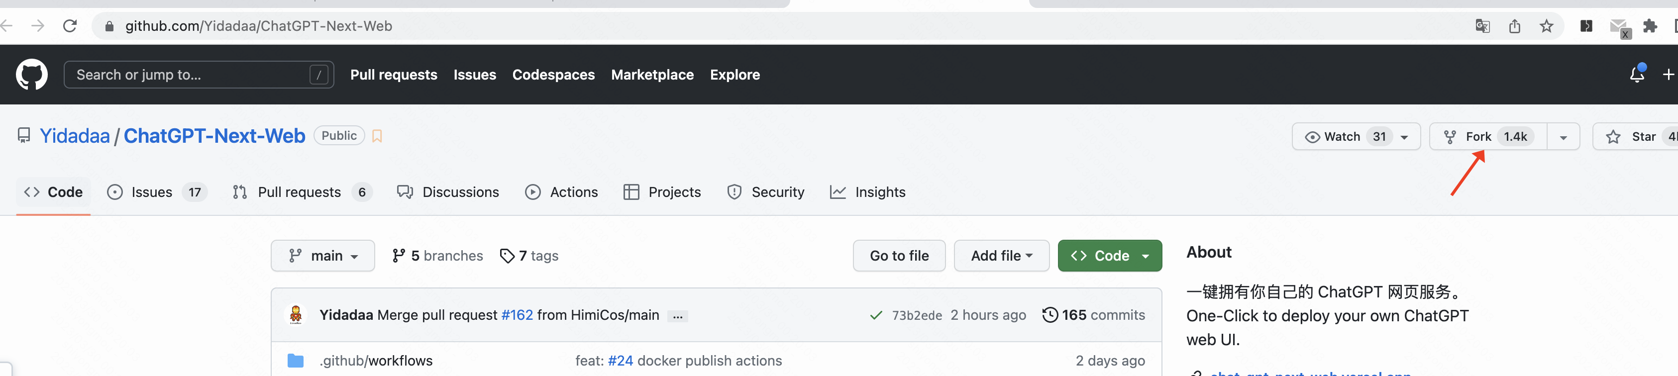Open the main branch selector
The image size is (1678, 376).
323,256
